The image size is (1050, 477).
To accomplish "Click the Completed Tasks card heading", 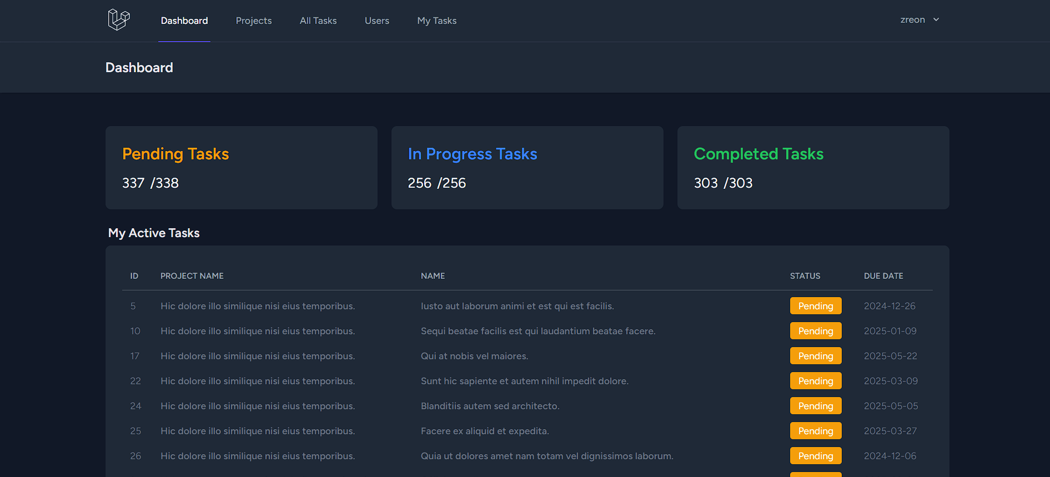I will pos(758,154).
